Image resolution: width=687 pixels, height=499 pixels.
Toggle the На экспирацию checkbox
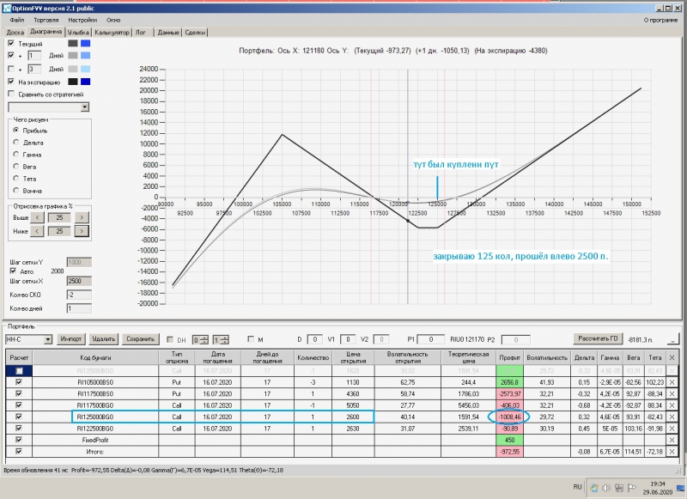coord(11,82)
